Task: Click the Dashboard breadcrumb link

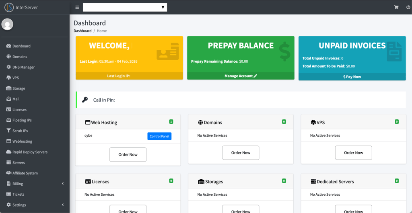Action: (x=82, y=31)
